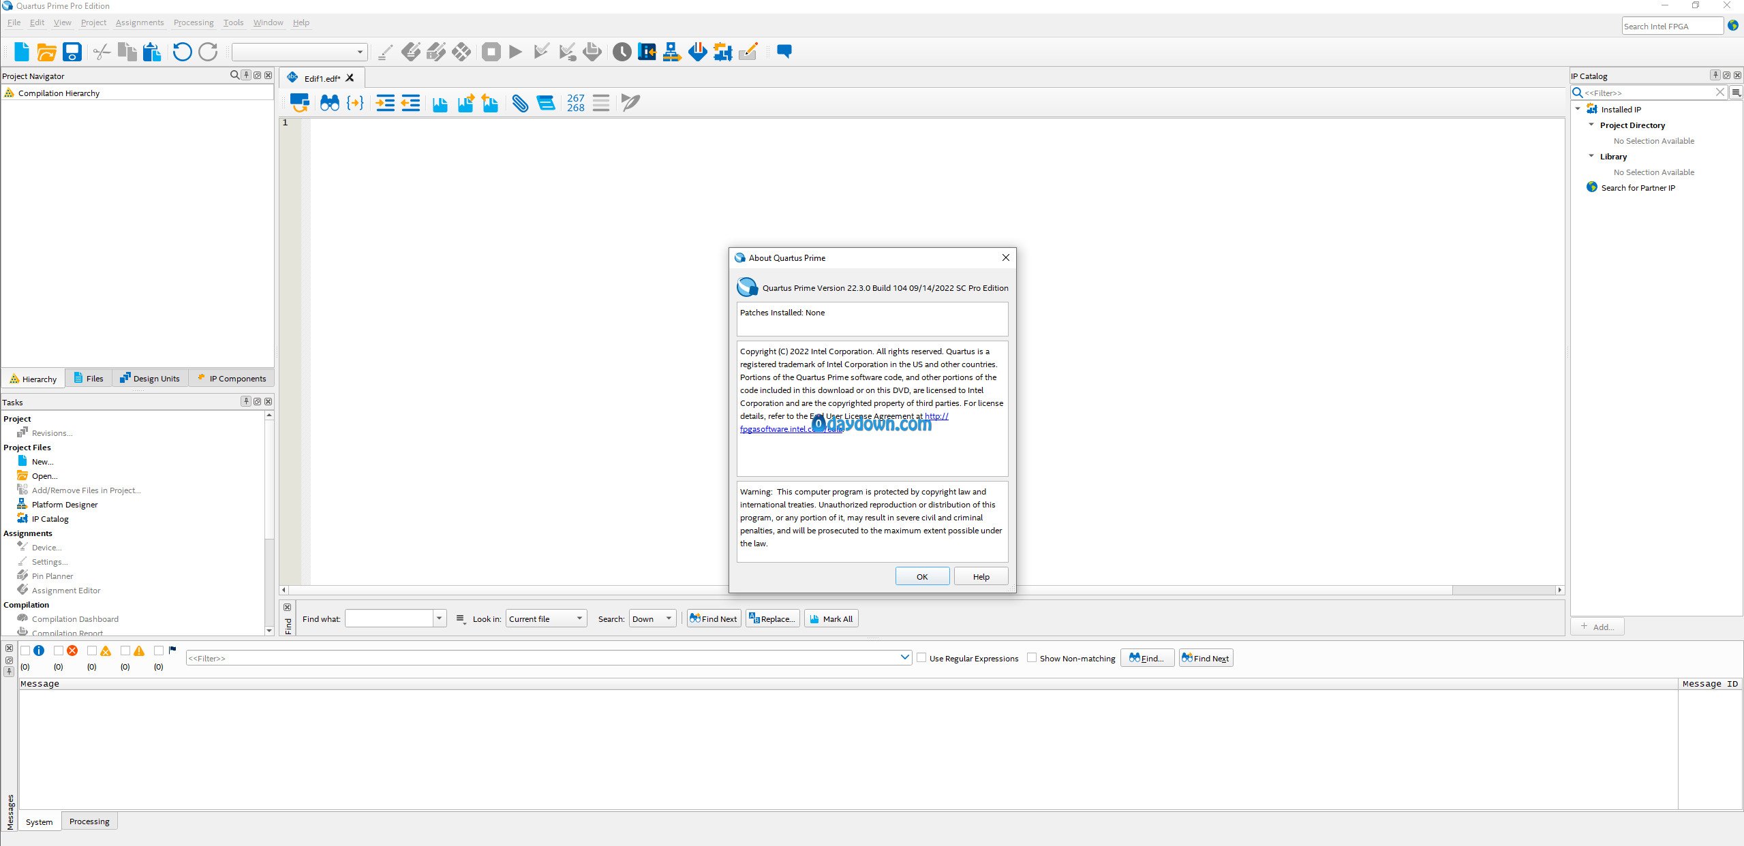Click Platform Designer in Tasks list
The image size is (1744, 846).
click(65, 504)
